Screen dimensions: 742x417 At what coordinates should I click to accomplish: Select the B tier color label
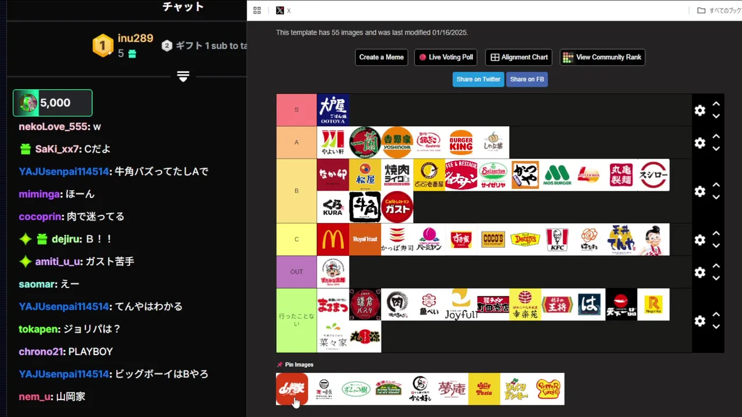point(296,191)
